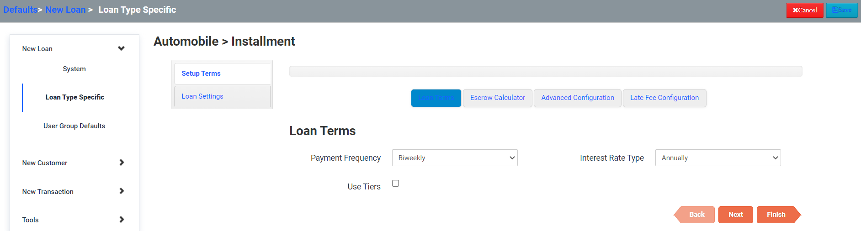The height and width of the screenshot is (231, 861).
Task: Expand the New Customer section arrow
Action: [122, 163]
